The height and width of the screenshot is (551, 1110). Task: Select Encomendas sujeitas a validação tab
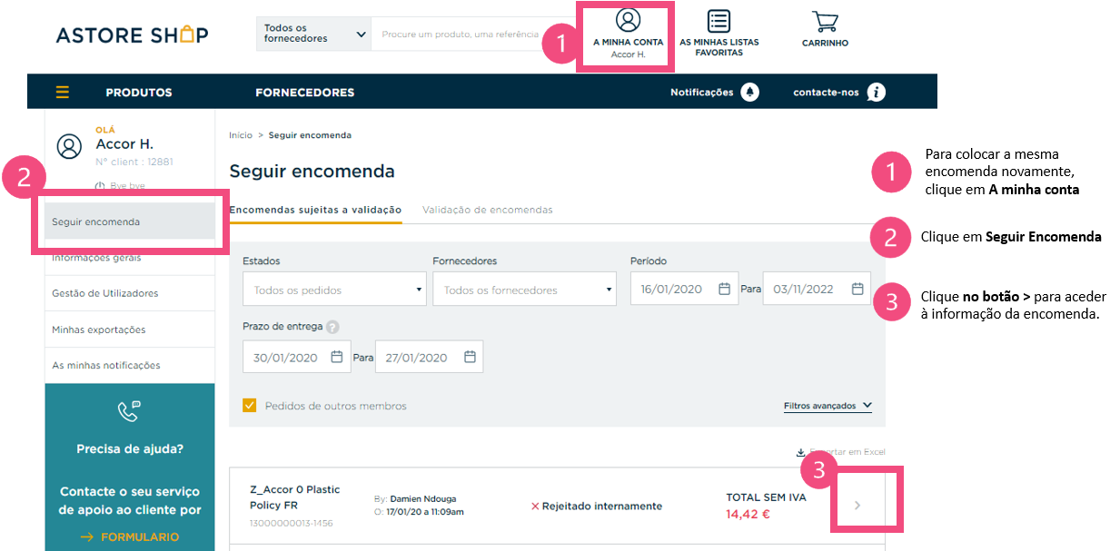[x=315, y=210]
